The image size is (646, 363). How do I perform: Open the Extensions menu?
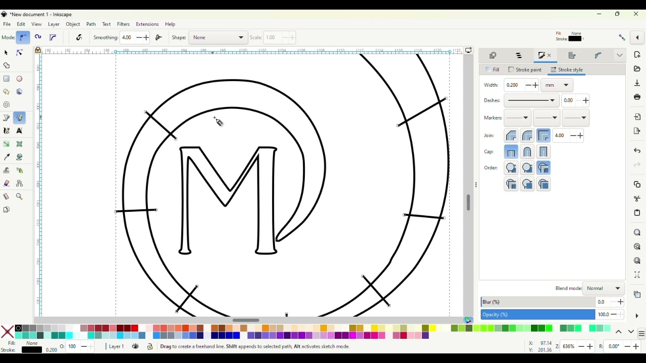(x=147, y=24)
